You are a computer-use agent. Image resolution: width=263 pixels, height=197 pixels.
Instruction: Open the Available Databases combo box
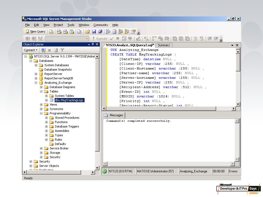[x=67, y=39]
